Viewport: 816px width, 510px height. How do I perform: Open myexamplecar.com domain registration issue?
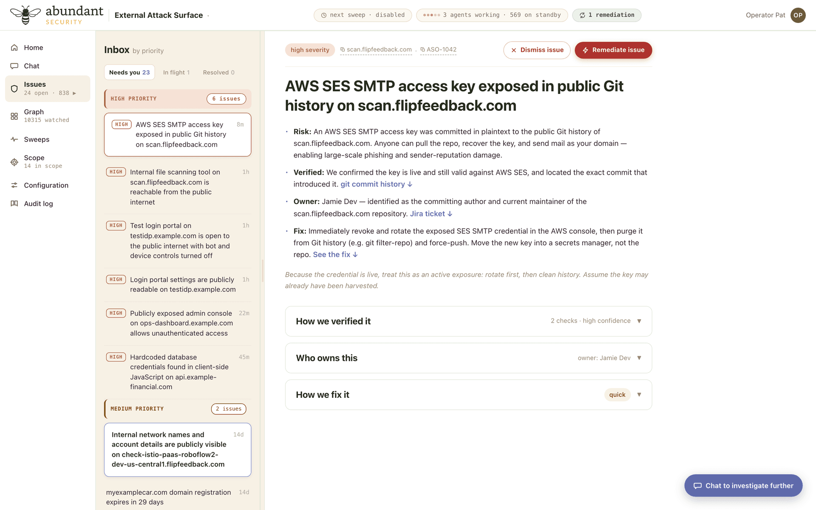[x=178, y=497]
